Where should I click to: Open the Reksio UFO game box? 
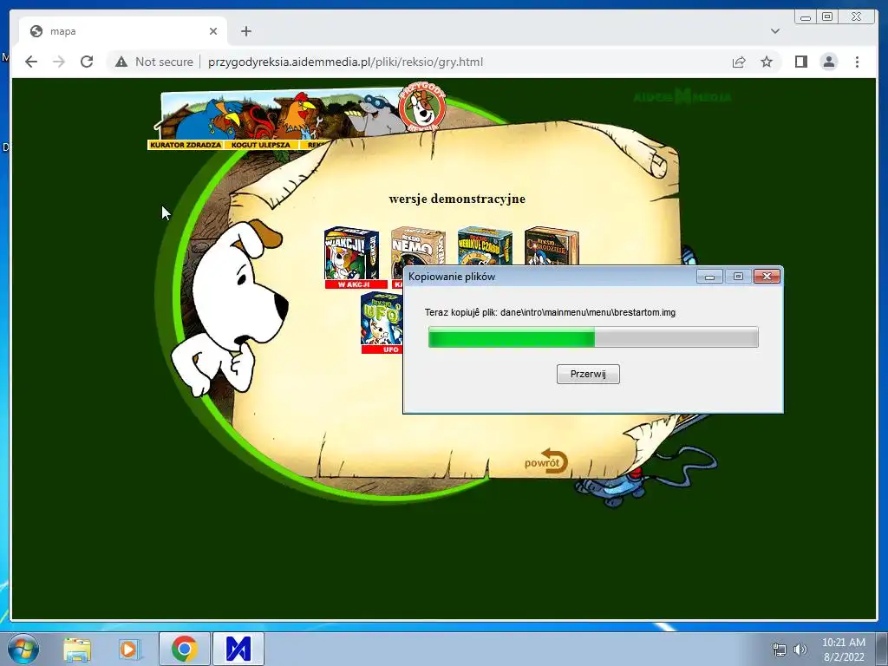[382, 317]
